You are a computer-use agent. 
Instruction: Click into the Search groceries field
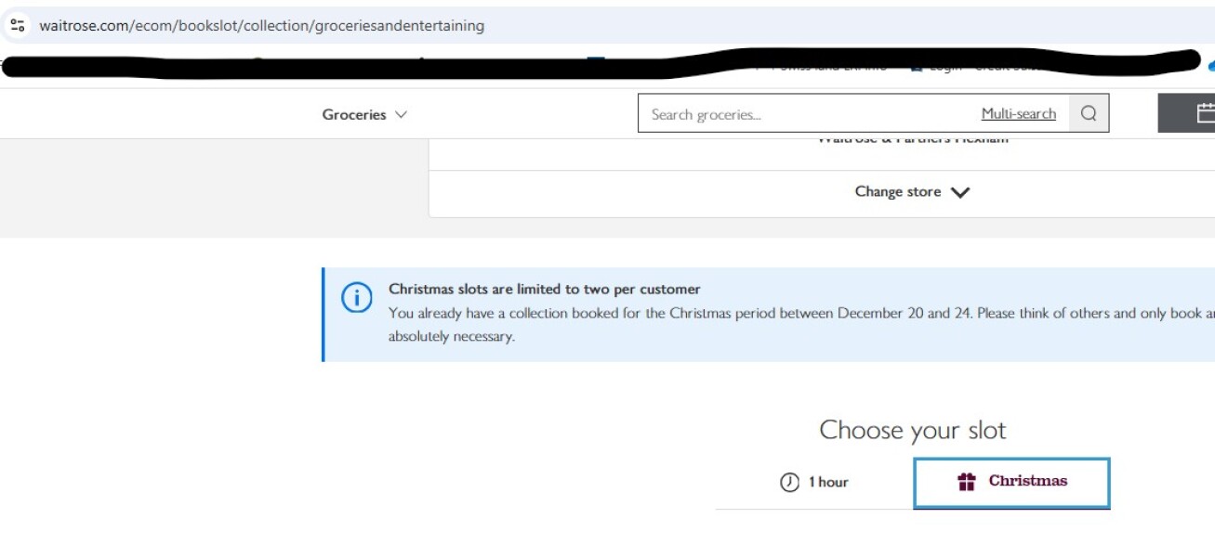(x=799, y=114)
